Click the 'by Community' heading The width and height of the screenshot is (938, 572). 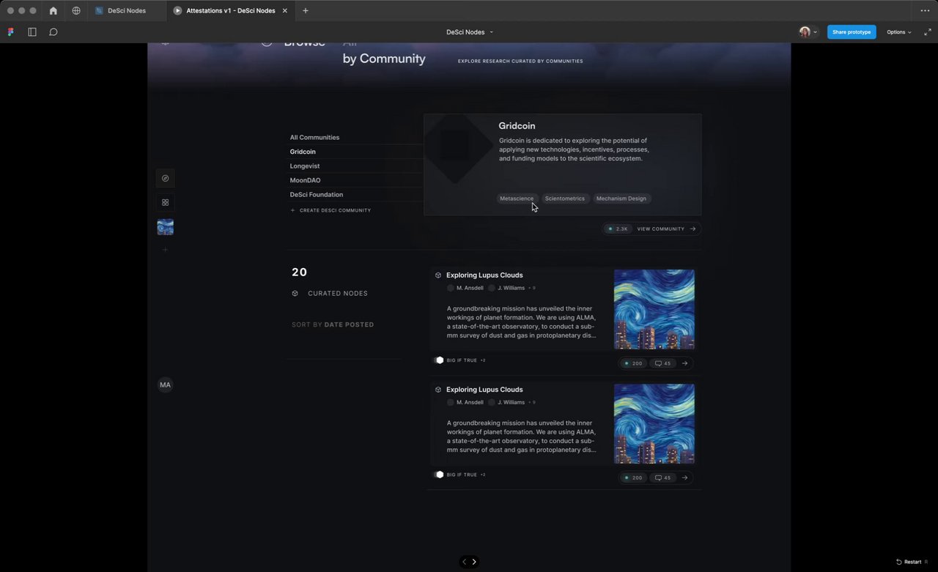384,59
